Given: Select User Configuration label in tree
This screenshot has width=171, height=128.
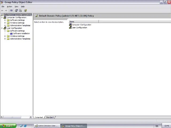Looking at the screenshot, I should [14, 28].
